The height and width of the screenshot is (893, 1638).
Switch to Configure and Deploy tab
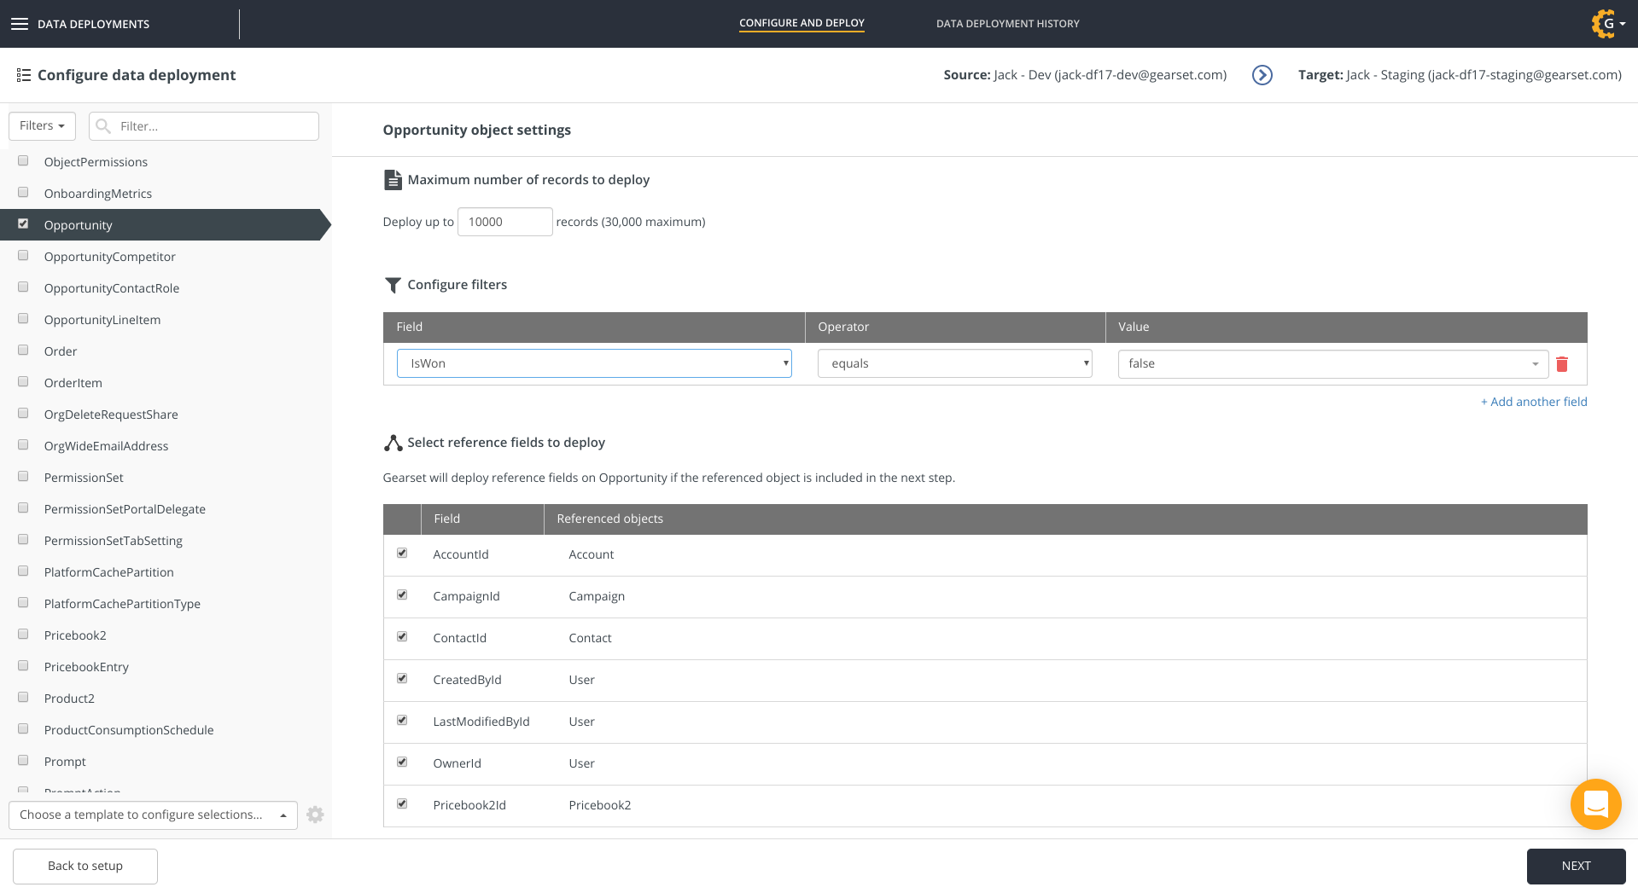pyautogui.click(x=802, y=24)
